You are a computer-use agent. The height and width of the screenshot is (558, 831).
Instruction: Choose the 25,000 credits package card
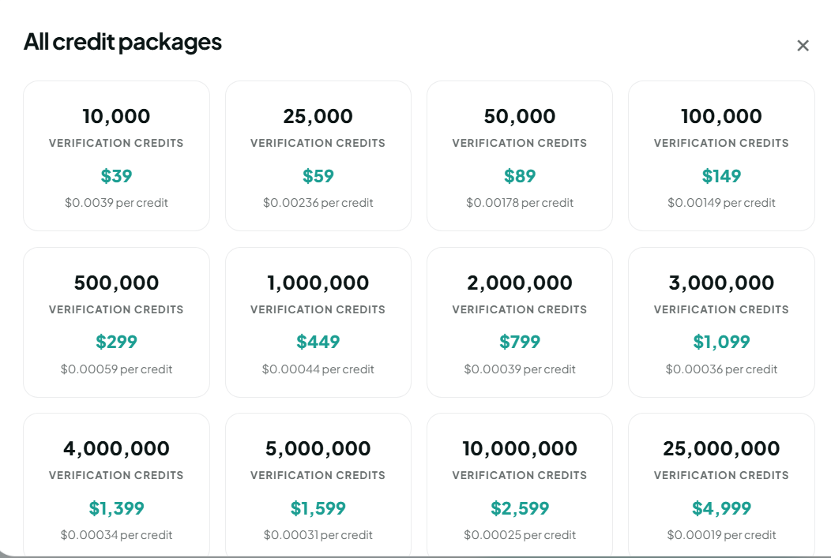[x=318, y=155]
